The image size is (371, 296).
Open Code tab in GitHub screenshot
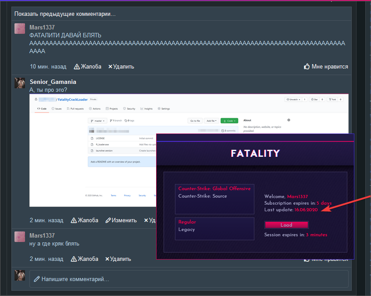coord(42,108)
